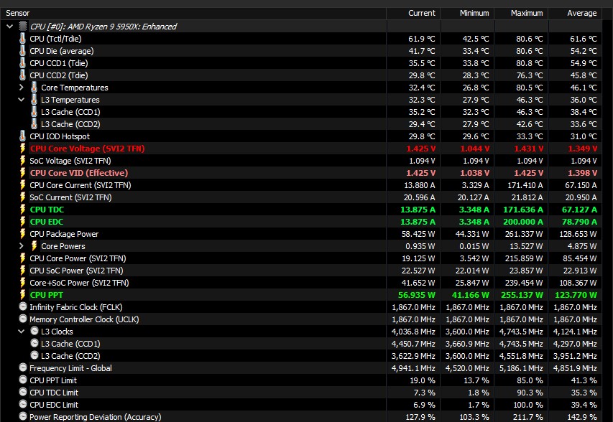The height and width of the screenshot is (422, 613).
Task: Expand the Core Temperatures group
Action: (22, 88)
